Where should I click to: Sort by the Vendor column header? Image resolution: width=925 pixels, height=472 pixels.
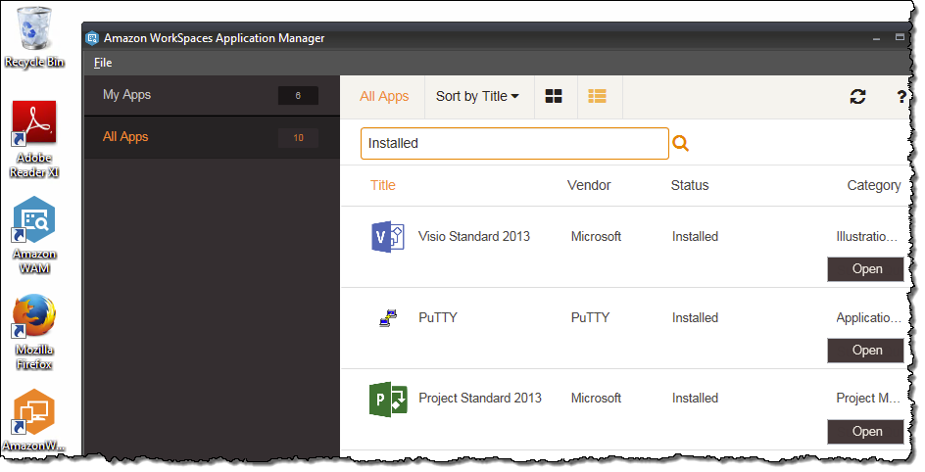coord(589,185)
